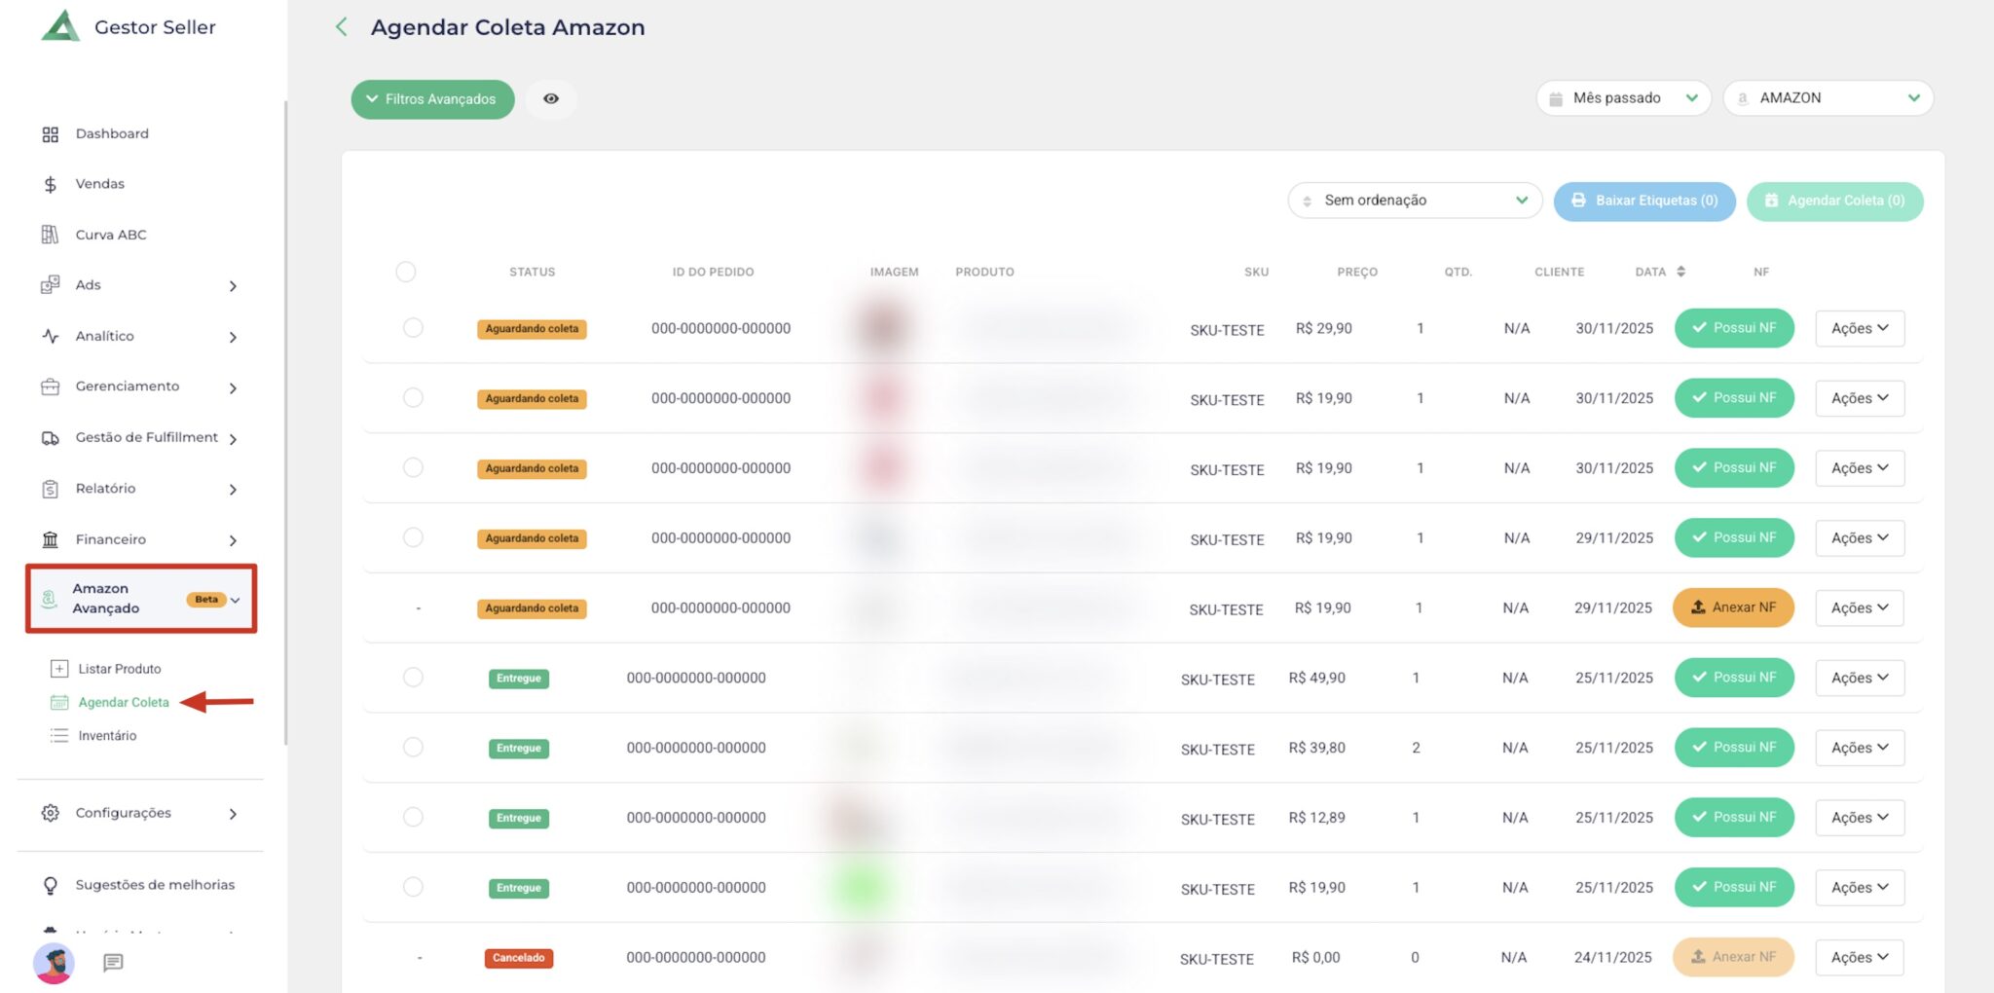Select all orders with the header checkbox
Image resolution: width=1994 pixels, height=993 pixels.
click(406, 272)
